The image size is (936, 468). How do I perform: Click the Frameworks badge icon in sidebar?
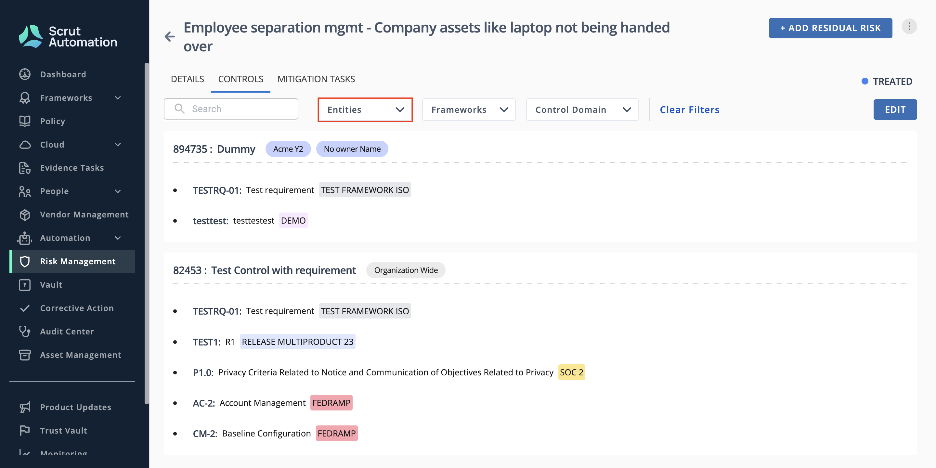point(25,98)
